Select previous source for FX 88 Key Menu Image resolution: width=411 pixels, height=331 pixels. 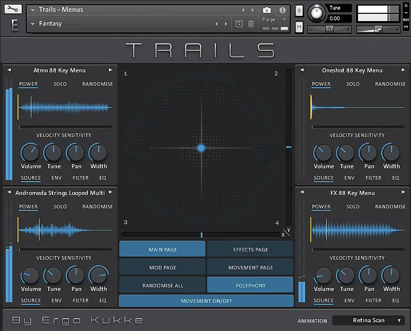(x=302, y=192)
